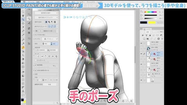This screenshot has width=187, height=105.
Task: Select the Balloon speech bubble tool
Action: 23,95
